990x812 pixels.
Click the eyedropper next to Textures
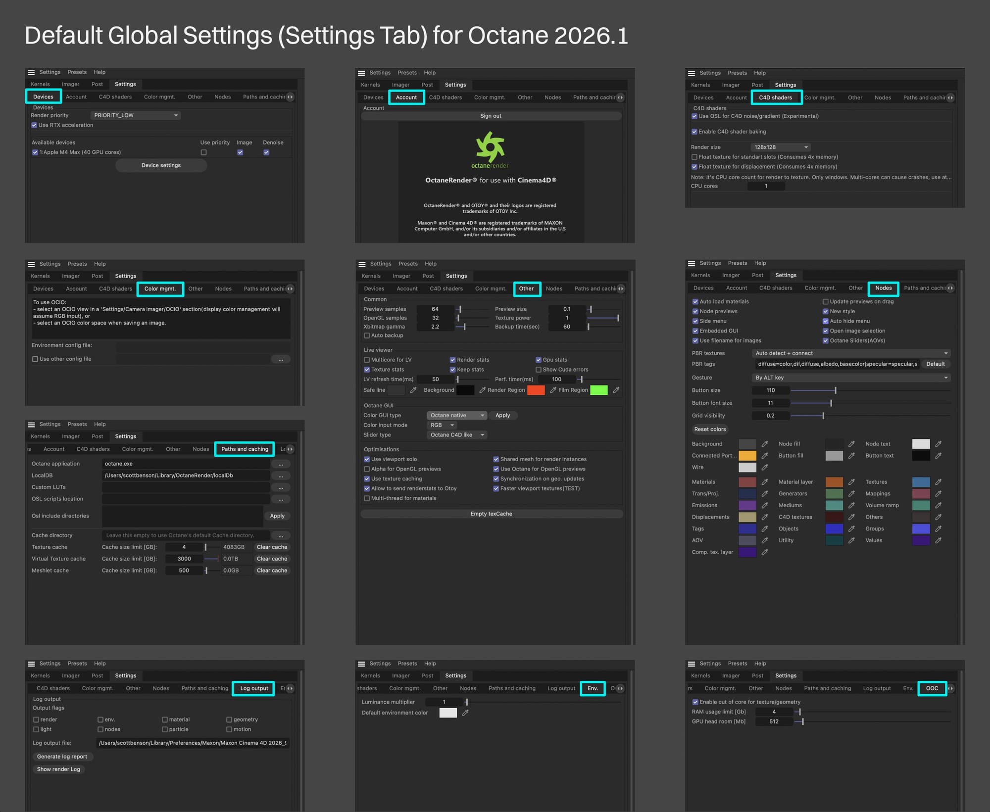click(x=938, y=482)
